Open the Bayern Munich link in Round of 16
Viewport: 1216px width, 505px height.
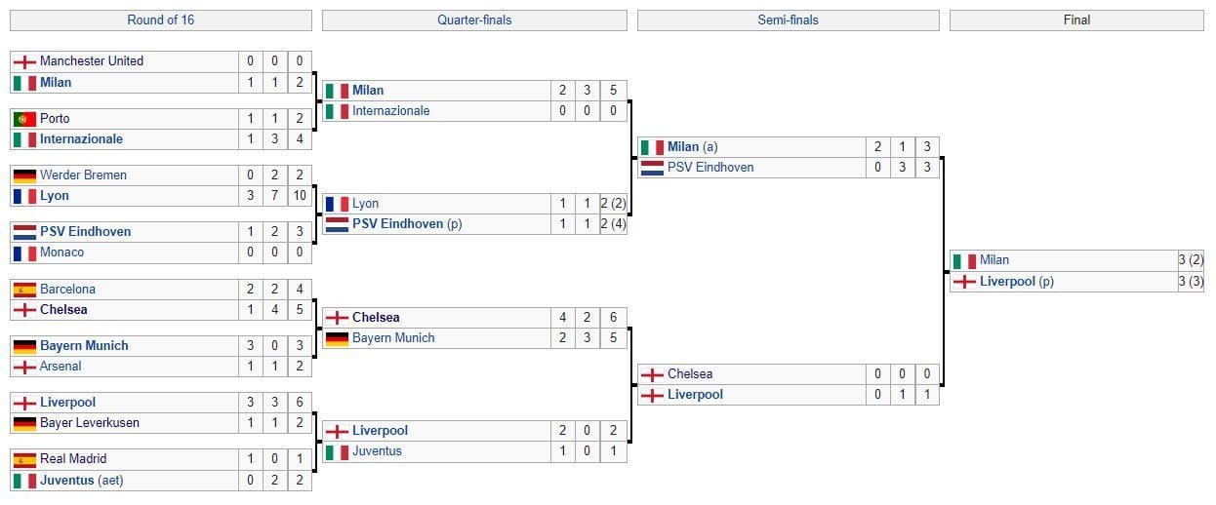click(x=84, y=346)
